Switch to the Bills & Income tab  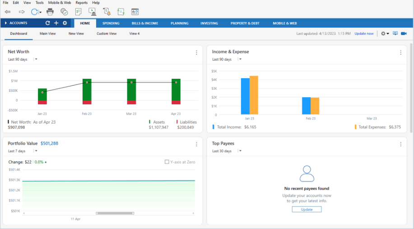(145, 23)
